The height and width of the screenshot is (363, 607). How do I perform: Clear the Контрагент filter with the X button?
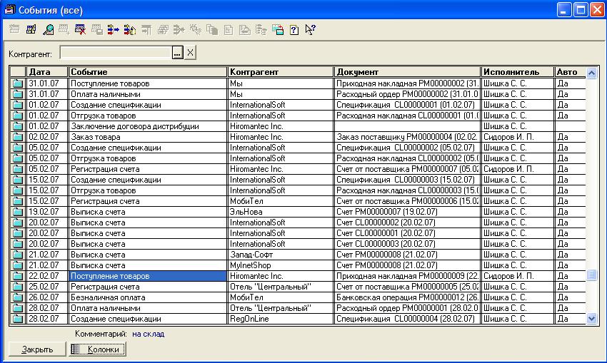pyautogui.click(x=190, y=53)
